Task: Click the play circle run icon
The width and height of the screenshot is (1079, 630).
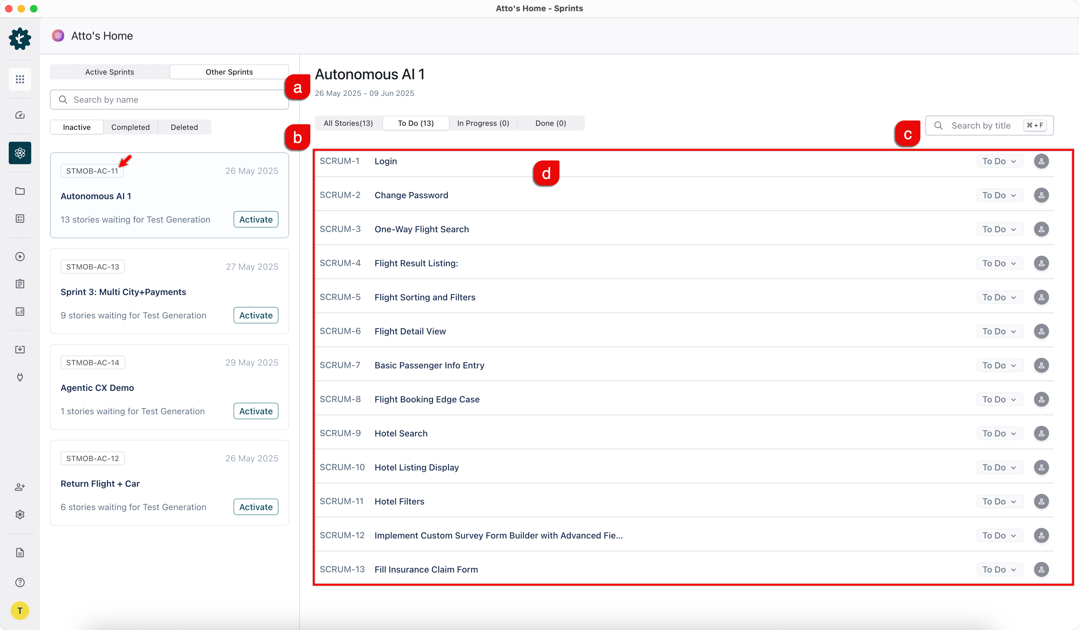Action: (x=20, y=257)
